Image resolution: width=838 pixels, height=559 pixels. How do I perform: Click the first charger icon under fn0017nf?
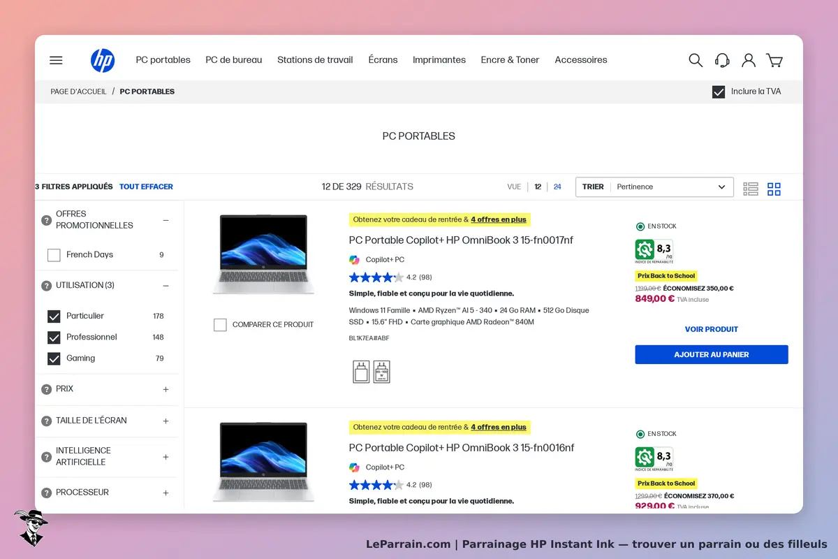(361, 372)
